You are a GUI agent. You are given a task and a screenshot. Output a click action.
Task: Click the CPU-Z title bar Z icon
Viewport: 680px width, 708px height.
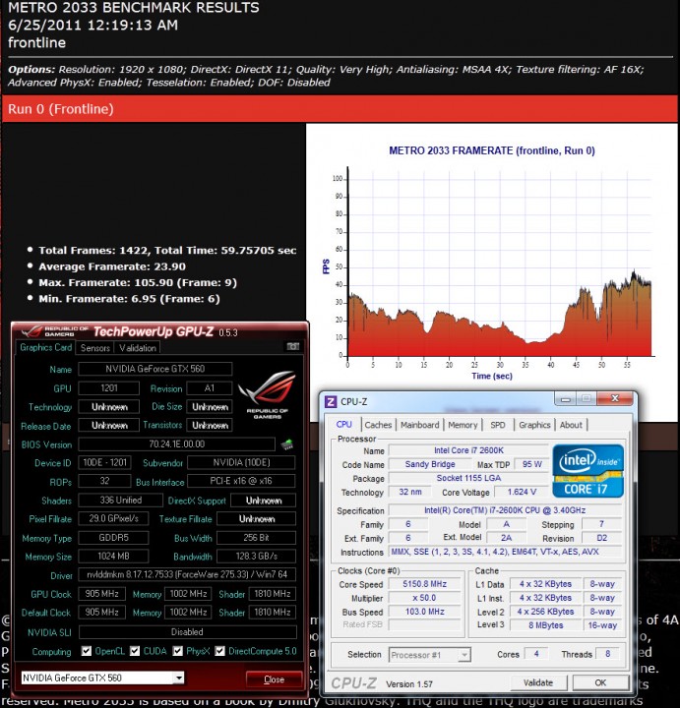pos(331,401)
